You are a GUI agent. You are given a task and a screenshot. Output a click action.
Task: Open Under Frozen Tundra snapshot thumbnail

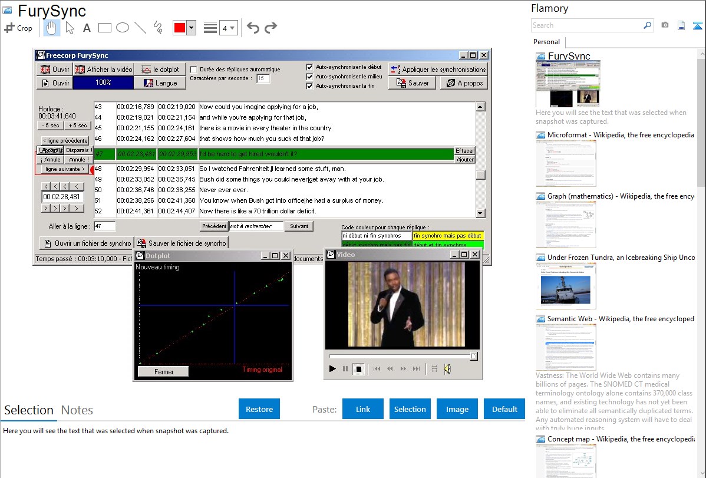(566, 286)
